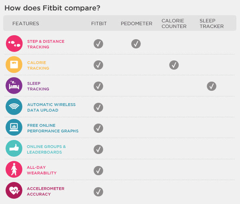Click the purple bed sleep tracking icon
Image resolution: width=240 pixels, height=204 pixels.
(14, 86)
